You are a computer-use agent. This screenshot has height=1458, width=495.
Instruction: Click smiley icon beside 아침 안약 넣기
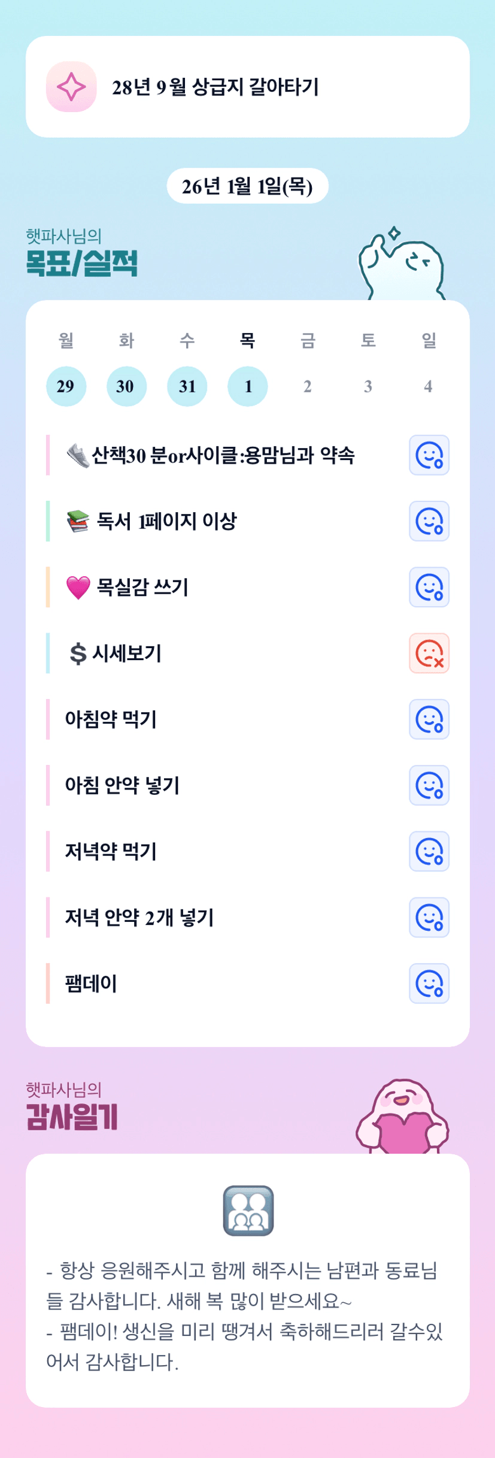429,785
